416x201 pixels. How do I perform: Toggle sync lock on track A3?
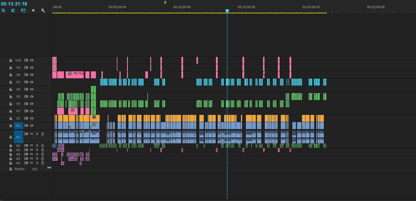point(26,150)
